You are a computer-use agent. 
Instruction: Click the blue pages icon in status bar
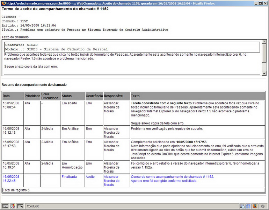coord(242,206)
